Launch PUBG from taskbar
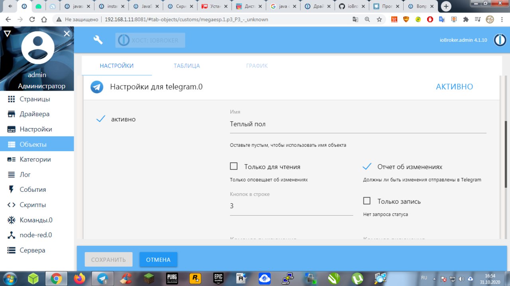Viewport: 510px width, 286px height. [x=172, y=278]
